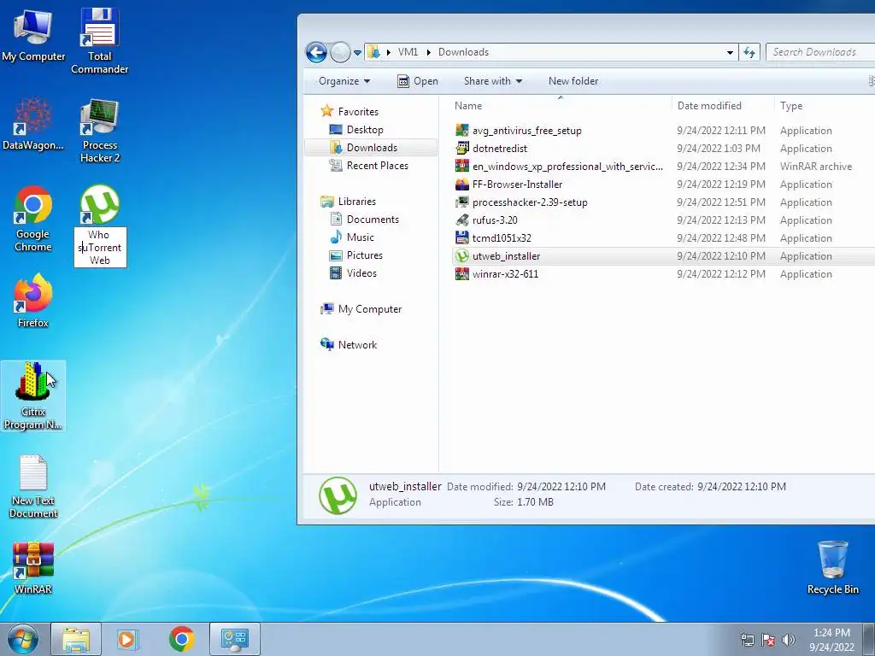Click the large uTorrent icon in details pane
The height and width of the screenshot is (656, 875).
[x=338, y=495]
